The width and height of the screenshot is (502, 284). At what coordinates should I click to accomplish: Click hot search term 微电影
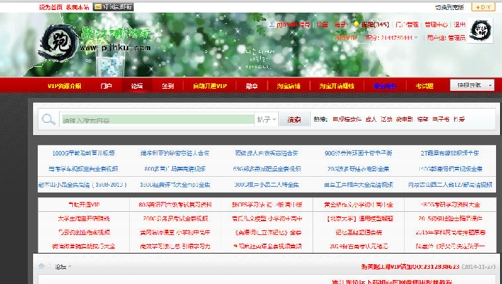(405, 119)
